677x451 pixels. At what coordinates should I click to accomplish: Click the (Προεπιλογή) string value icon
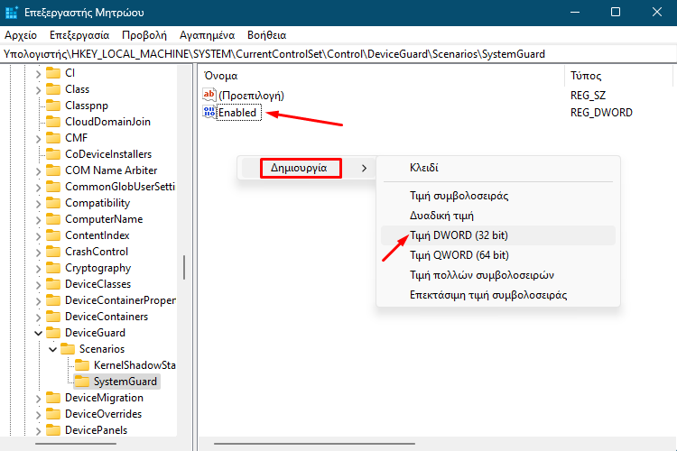[x=209, y=95]
